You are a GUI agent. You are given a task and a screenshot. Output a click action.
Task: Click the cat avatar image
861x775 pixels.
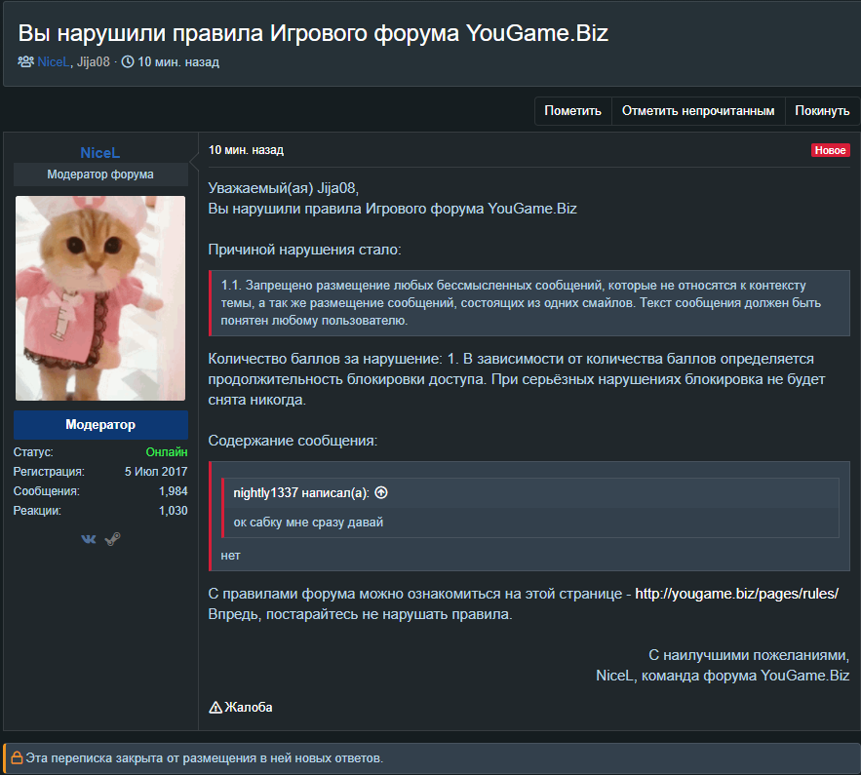click(100, 298)
